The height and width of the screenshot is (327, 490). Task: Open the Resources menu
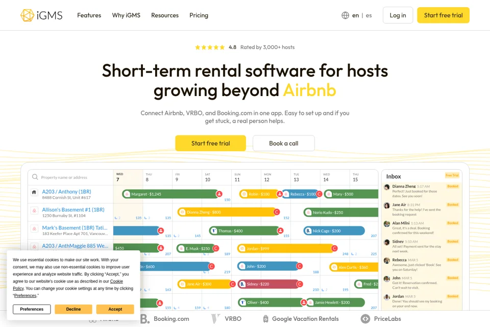(165, 15)
